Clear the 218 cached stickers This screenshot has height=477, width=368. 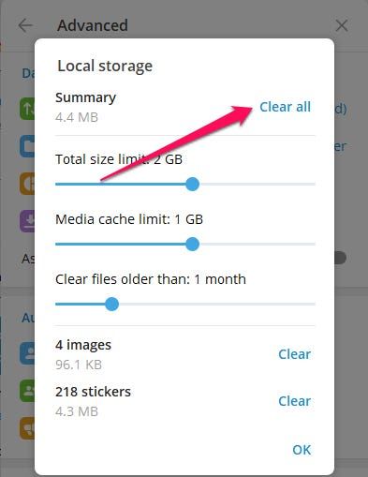coord(294,401)
